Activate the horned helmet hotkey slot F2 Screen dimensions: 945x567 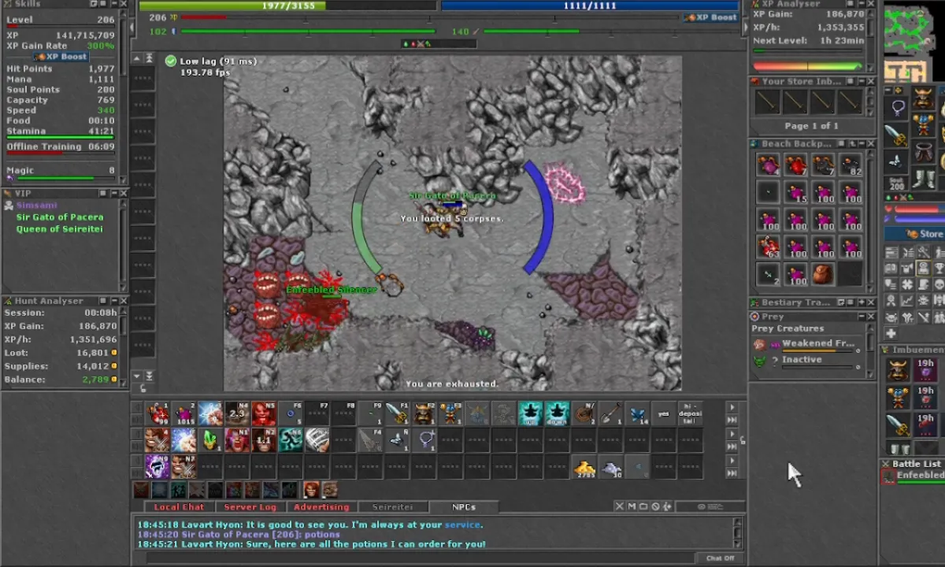click(424, 413)
